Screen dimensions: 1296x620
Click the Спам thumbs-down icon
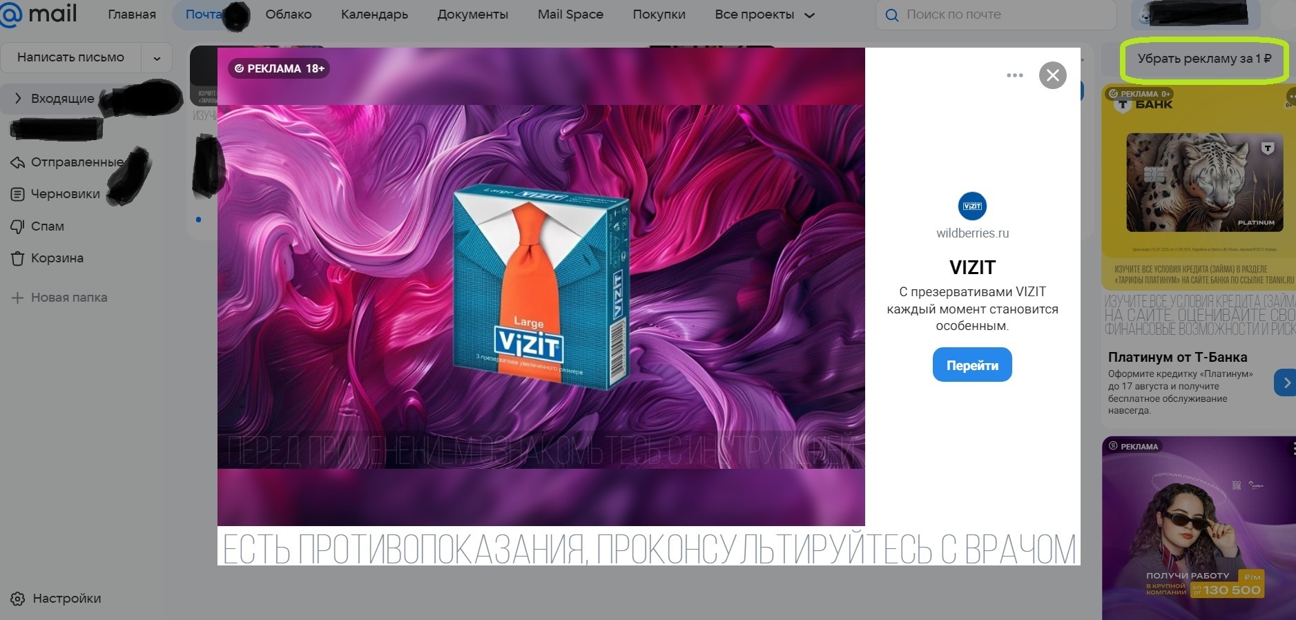(x=18, y=226)
